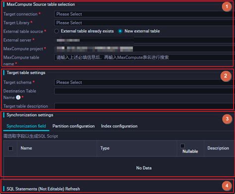This screenshot has height=194, width=235.
Task: Click the Target table description field
Action: tap(143, 106)
